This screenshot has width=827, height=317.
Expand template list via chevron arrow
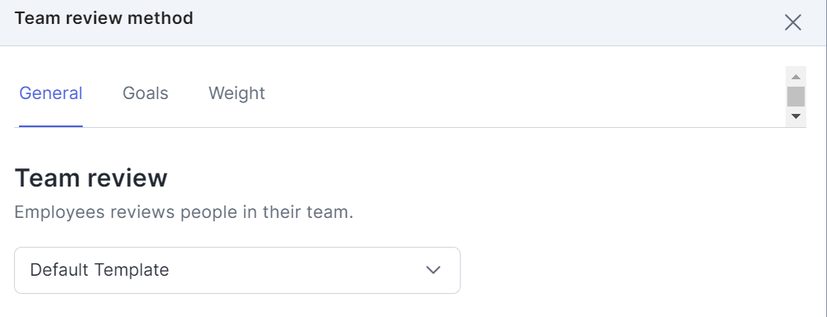click(x=433, y=270)
